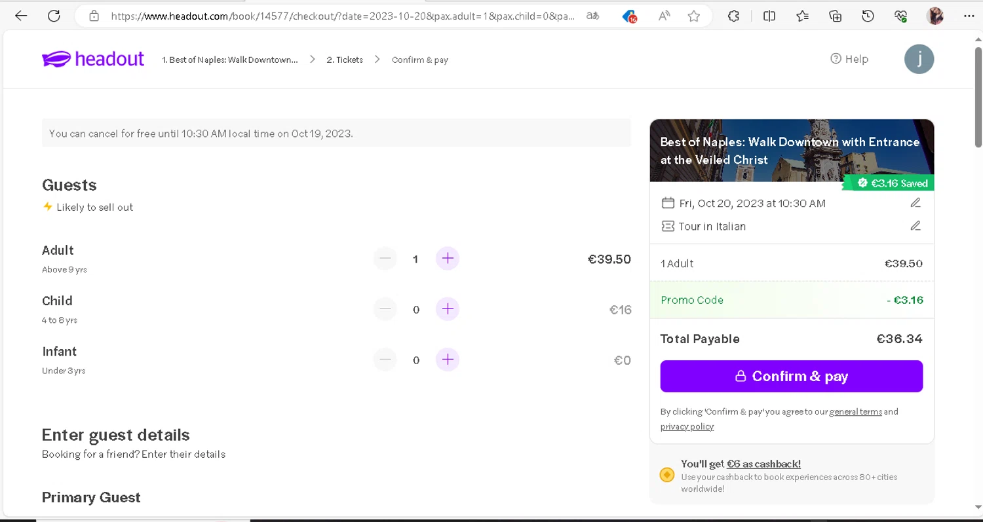Open the Help page
This screenshot has width=983, height=522.
pos(849,59)
